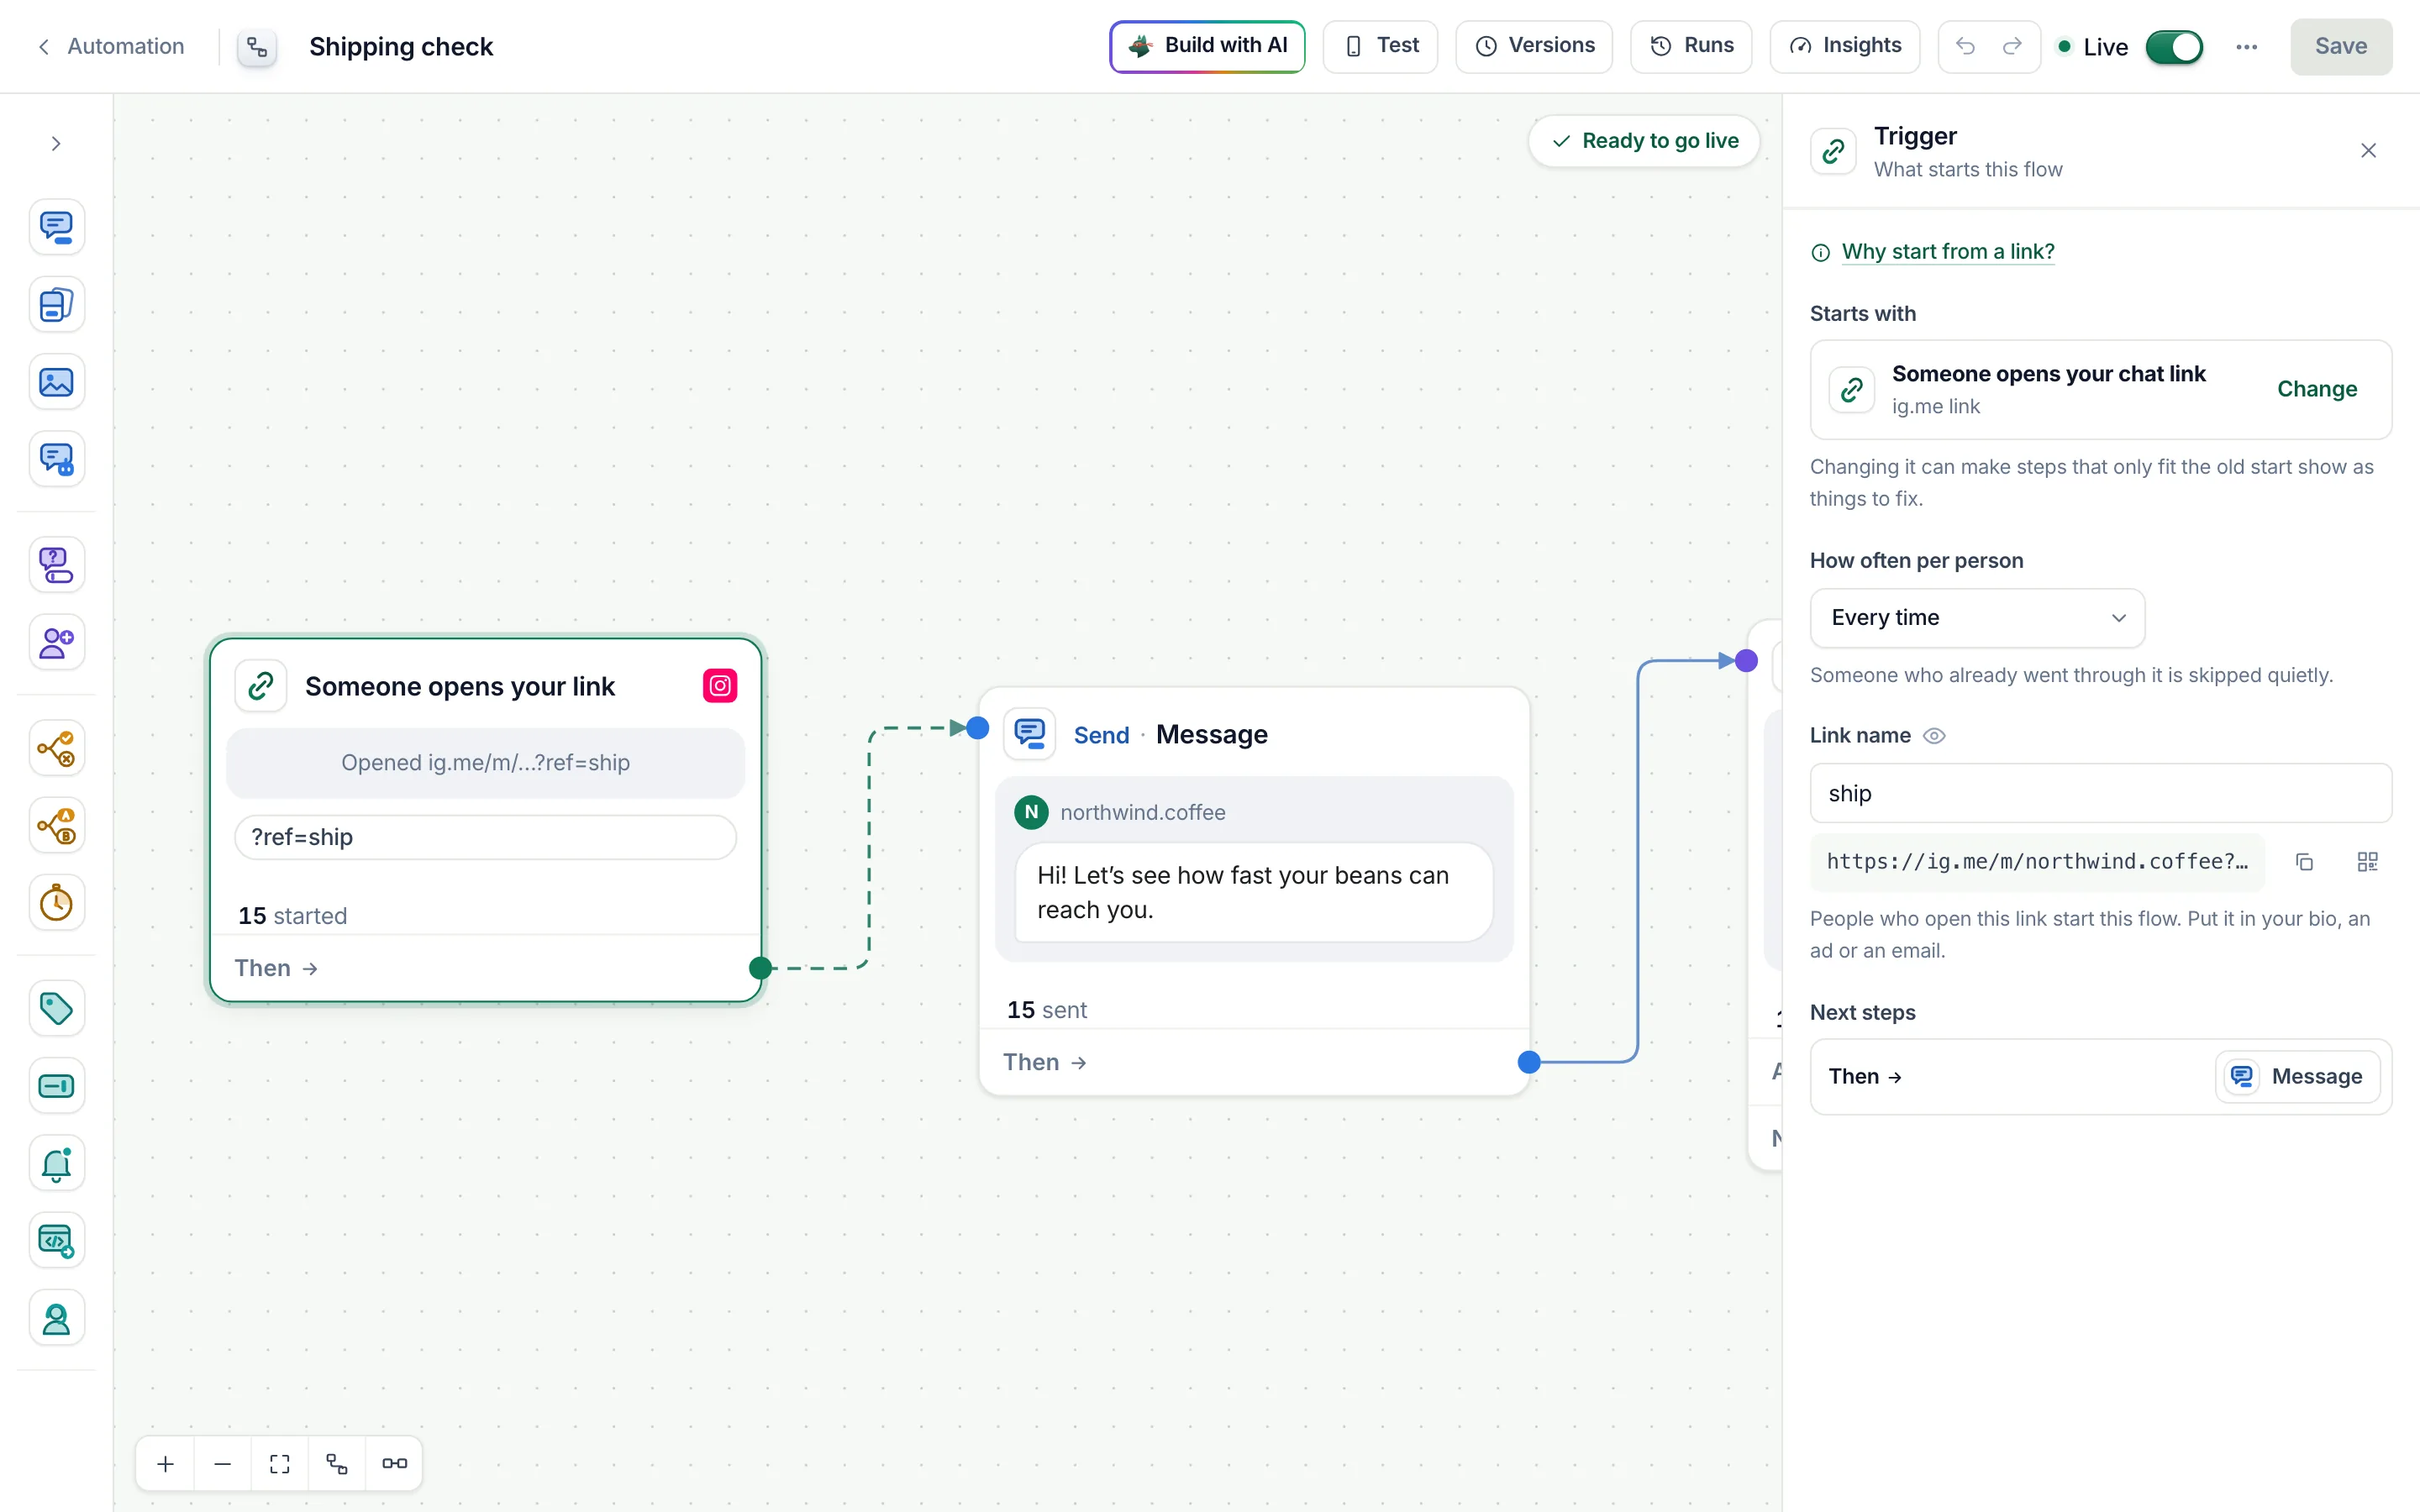Image resolution: width=2420 pixels, height=1512 pixels.
Task: Open the Insights view
Action: click(1845, 47)
